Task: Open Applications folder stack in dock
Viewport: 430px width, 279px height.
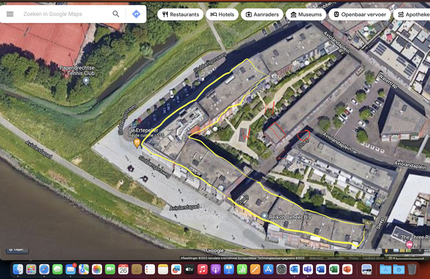Action: pyautogui.click(x=385, y=269)
